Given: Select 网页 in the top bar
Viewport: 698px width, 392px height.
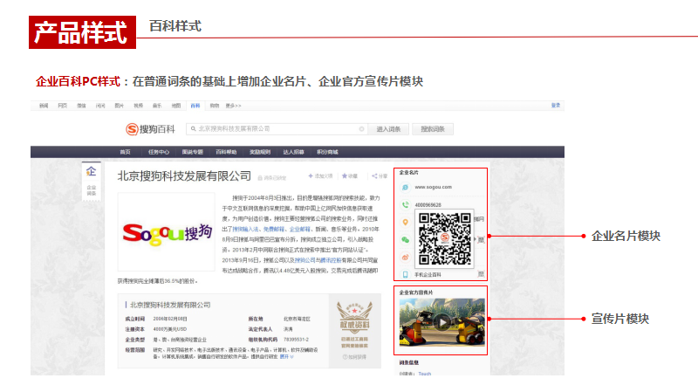Looking at the screenshot, I should (x=62, y=106).
